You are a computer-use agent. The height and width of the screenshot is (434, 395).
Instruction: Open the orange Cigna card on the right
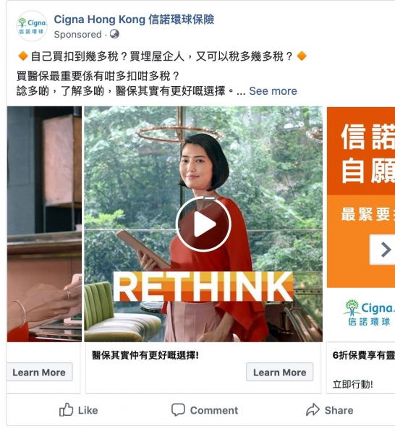pyautogui.click(x=361, y=224)
